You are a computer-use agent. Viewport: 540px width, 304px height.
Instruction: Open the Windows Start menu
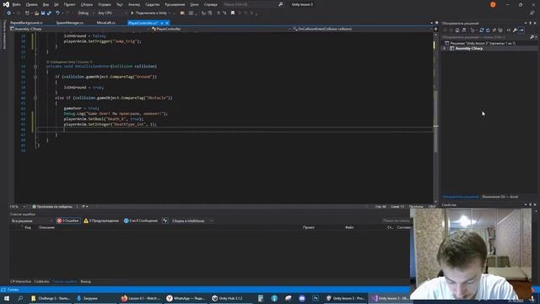click(x=7, y=298)
